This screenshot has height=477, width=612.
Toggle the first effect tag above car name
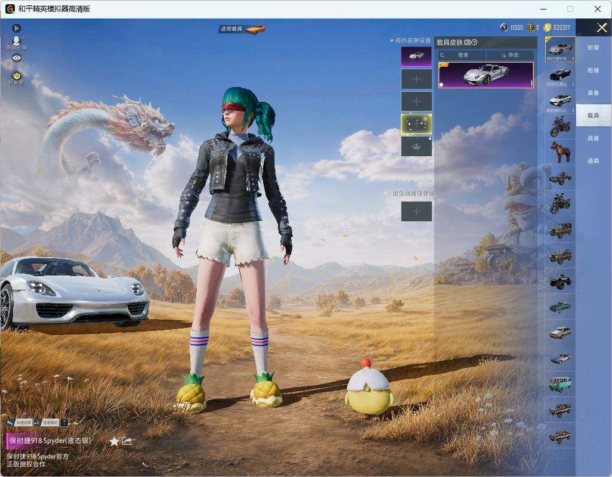point(20,422)
